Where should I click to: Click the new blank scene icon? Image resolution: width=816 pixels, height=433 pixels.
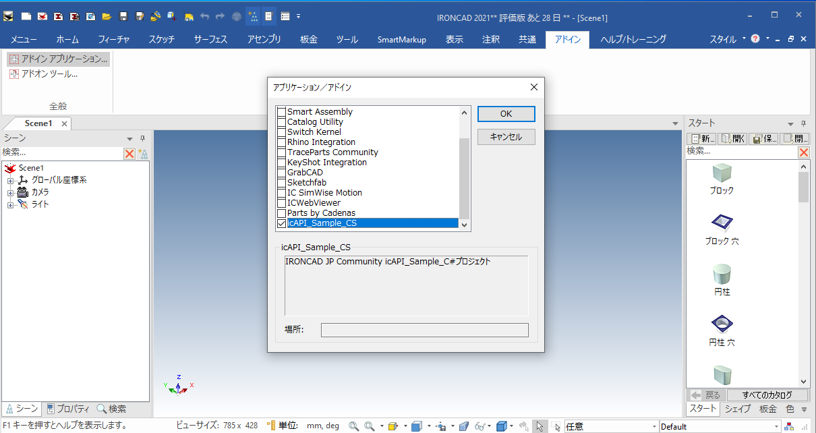point(26,16)
